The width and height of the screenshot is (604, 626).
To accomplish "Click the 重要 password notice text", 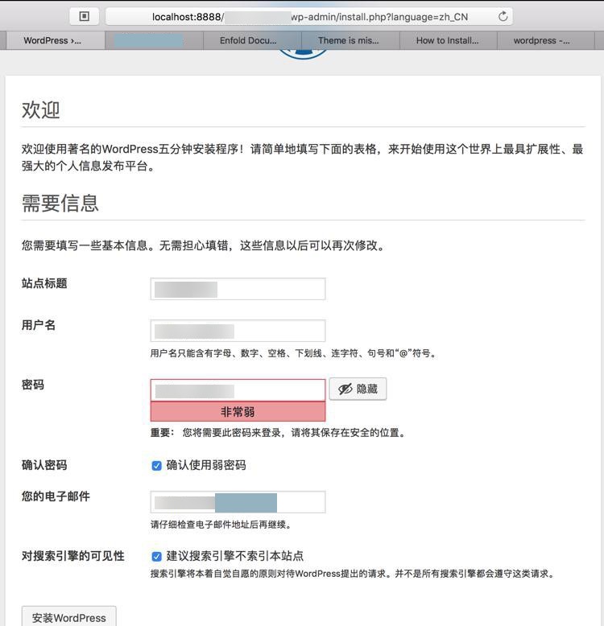I will click(x=278, y=432).
